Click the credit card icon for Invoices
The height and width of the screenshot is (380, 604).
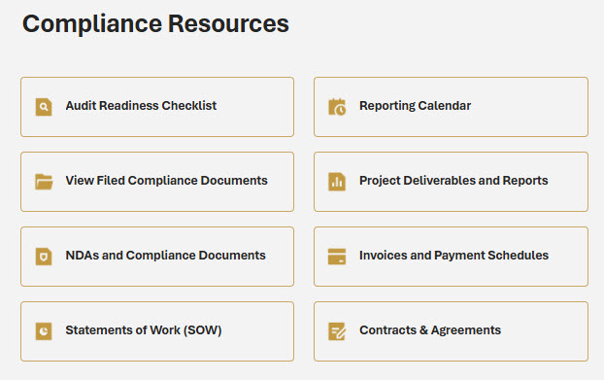[x=337, y=257]
